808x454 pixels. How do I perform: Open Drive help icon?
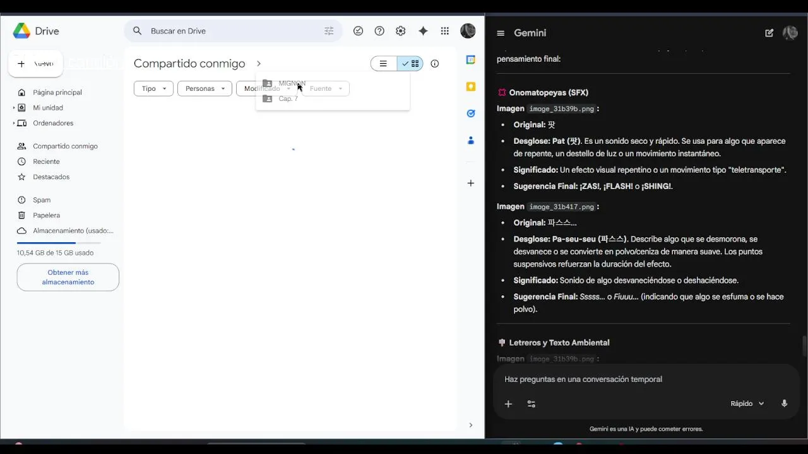pyautogui.click(x=379, y=31)
